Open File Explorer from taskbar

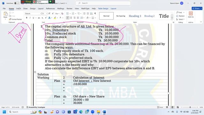[x=98, y=112]
